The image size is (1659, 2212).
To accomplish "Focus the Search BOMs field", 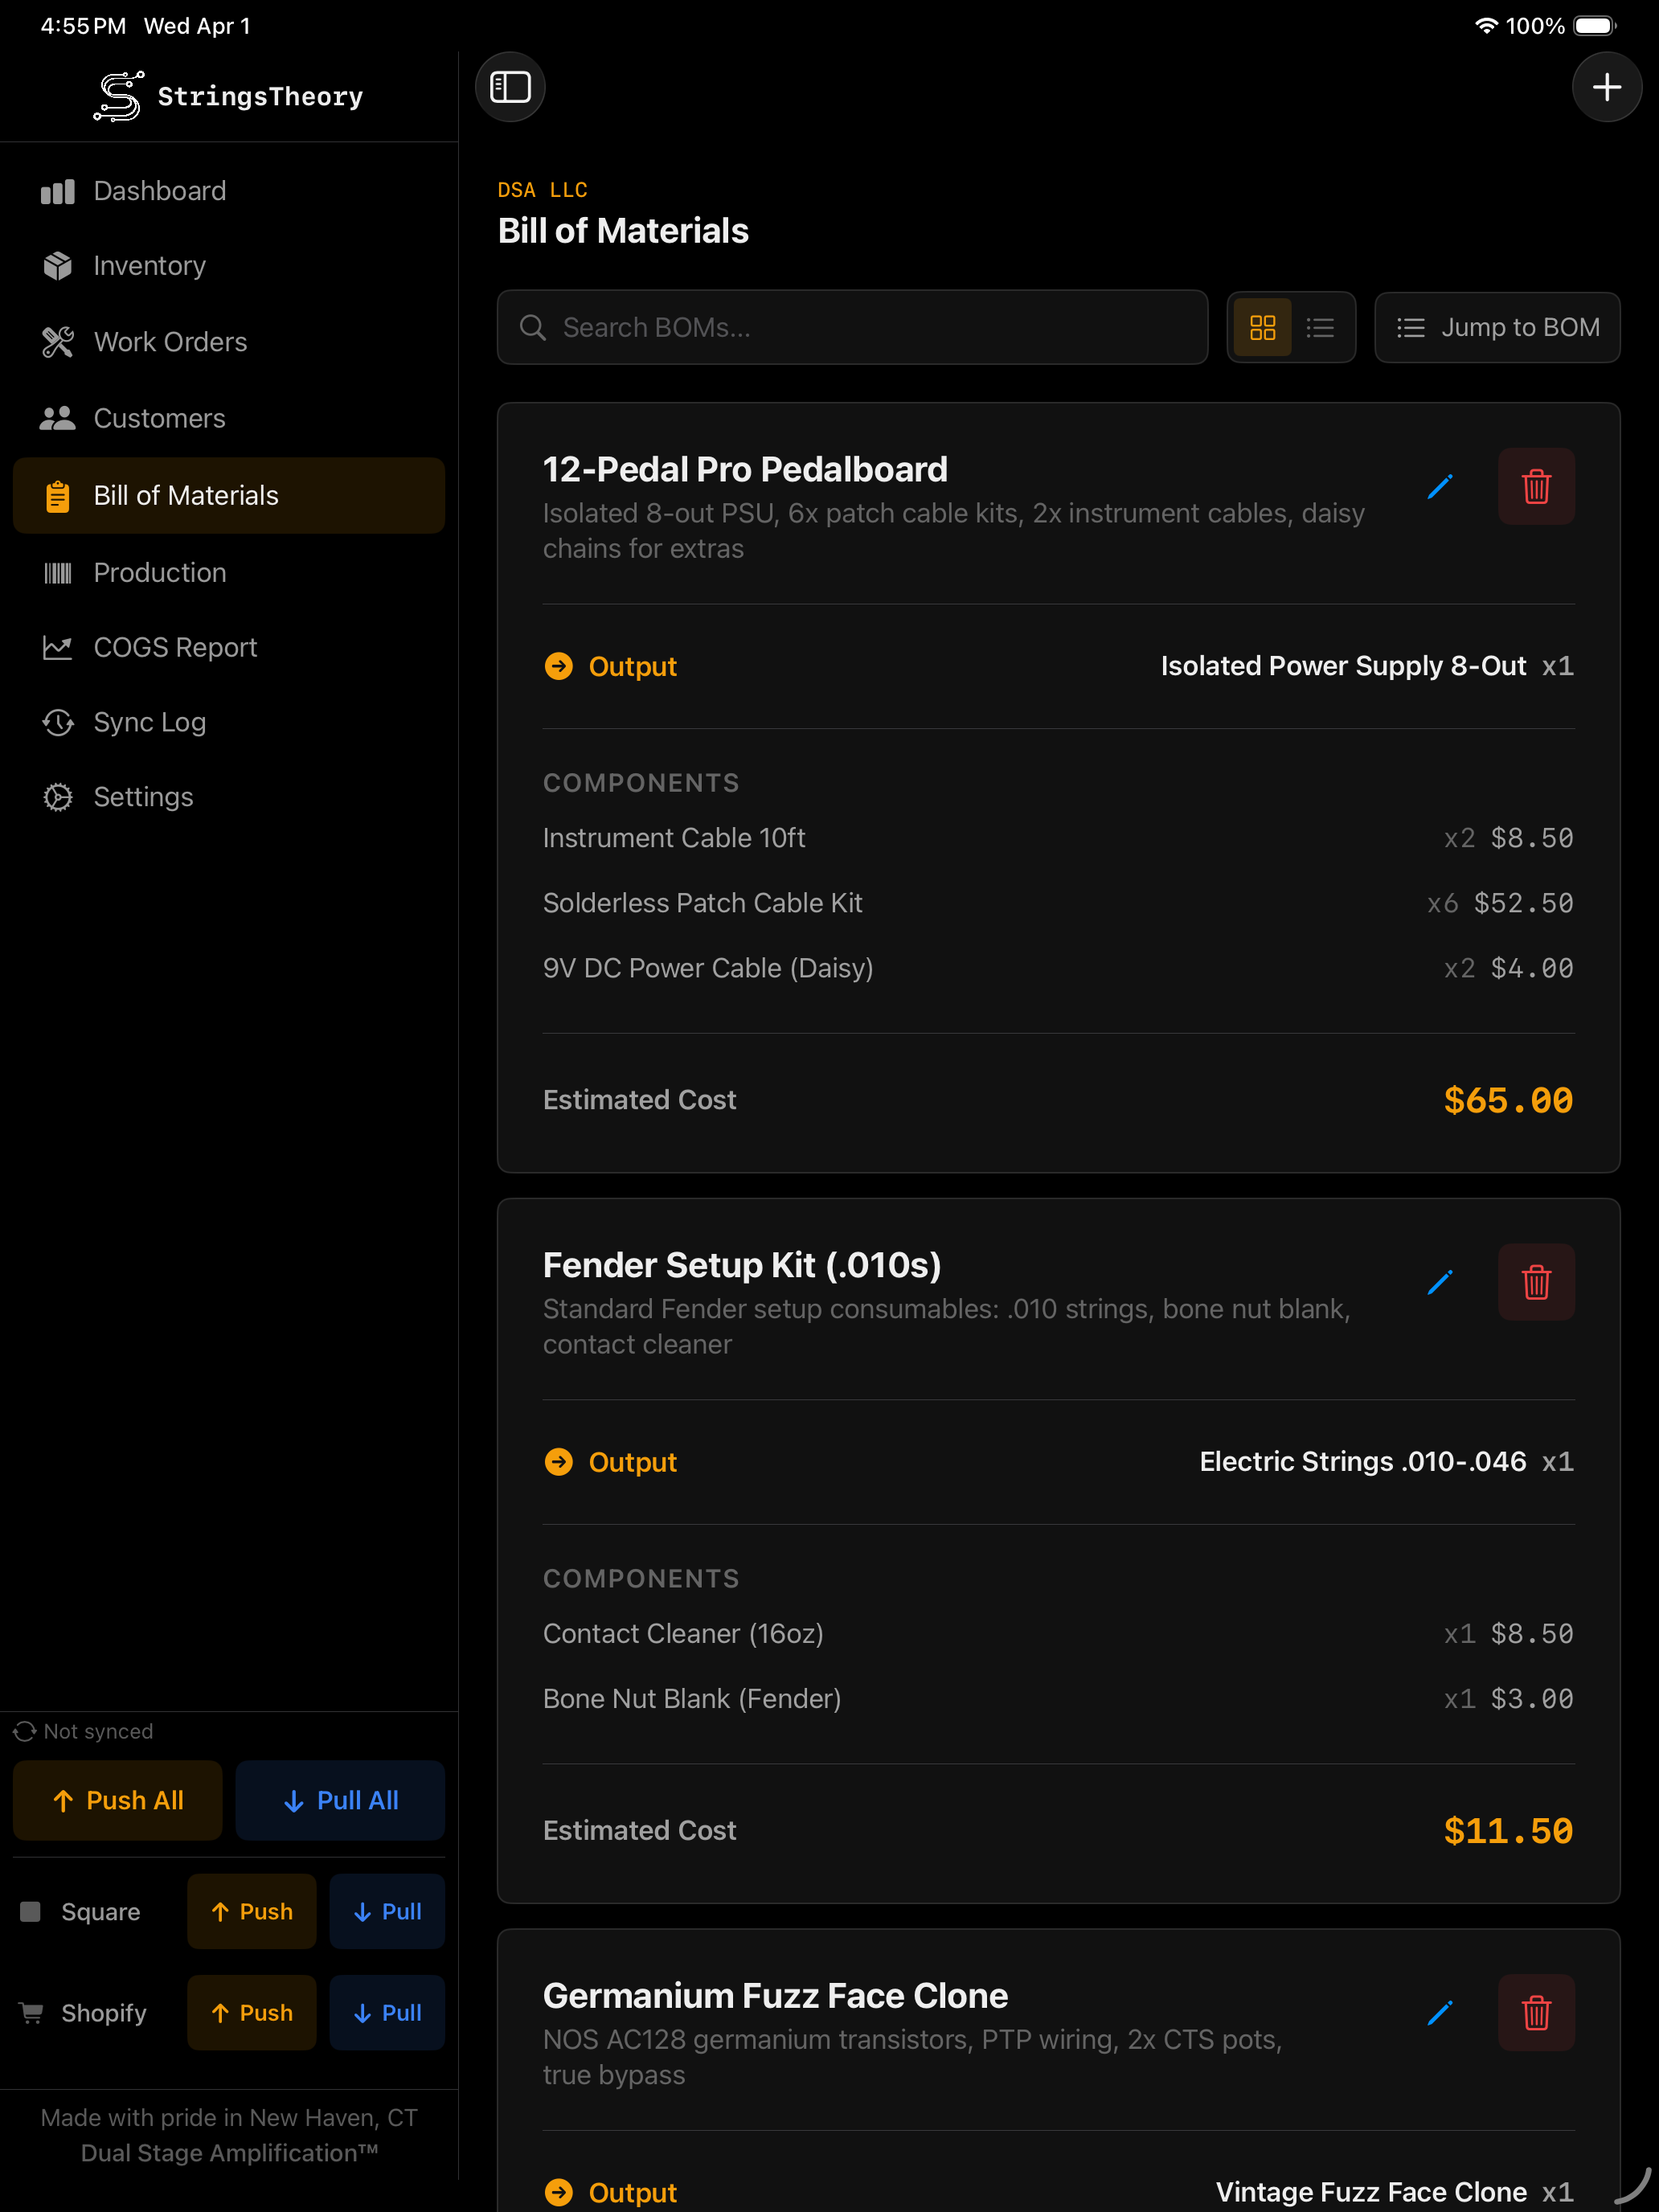I will tap(852, 328).
